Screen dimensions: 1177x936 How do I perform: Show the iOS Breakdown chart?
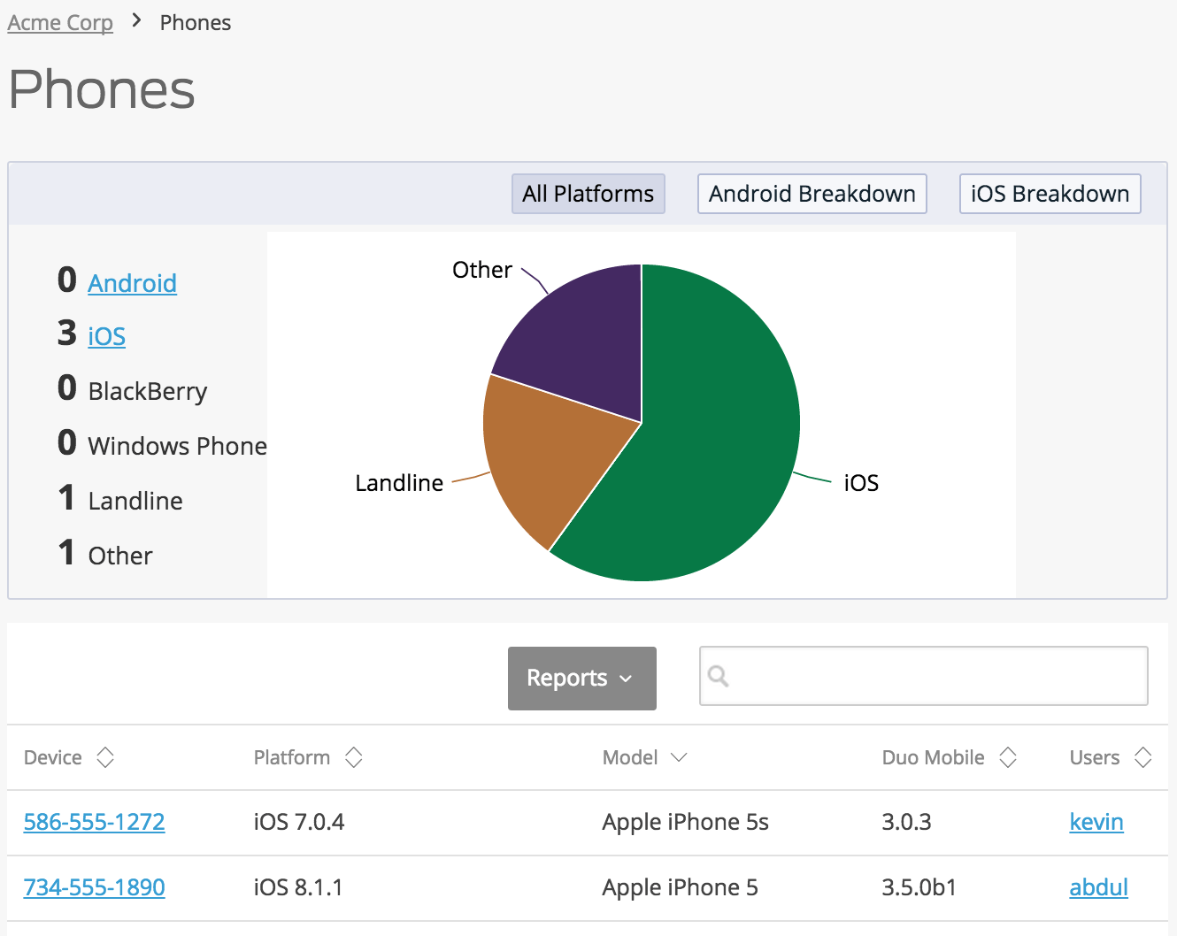(x=1050, y=194)
